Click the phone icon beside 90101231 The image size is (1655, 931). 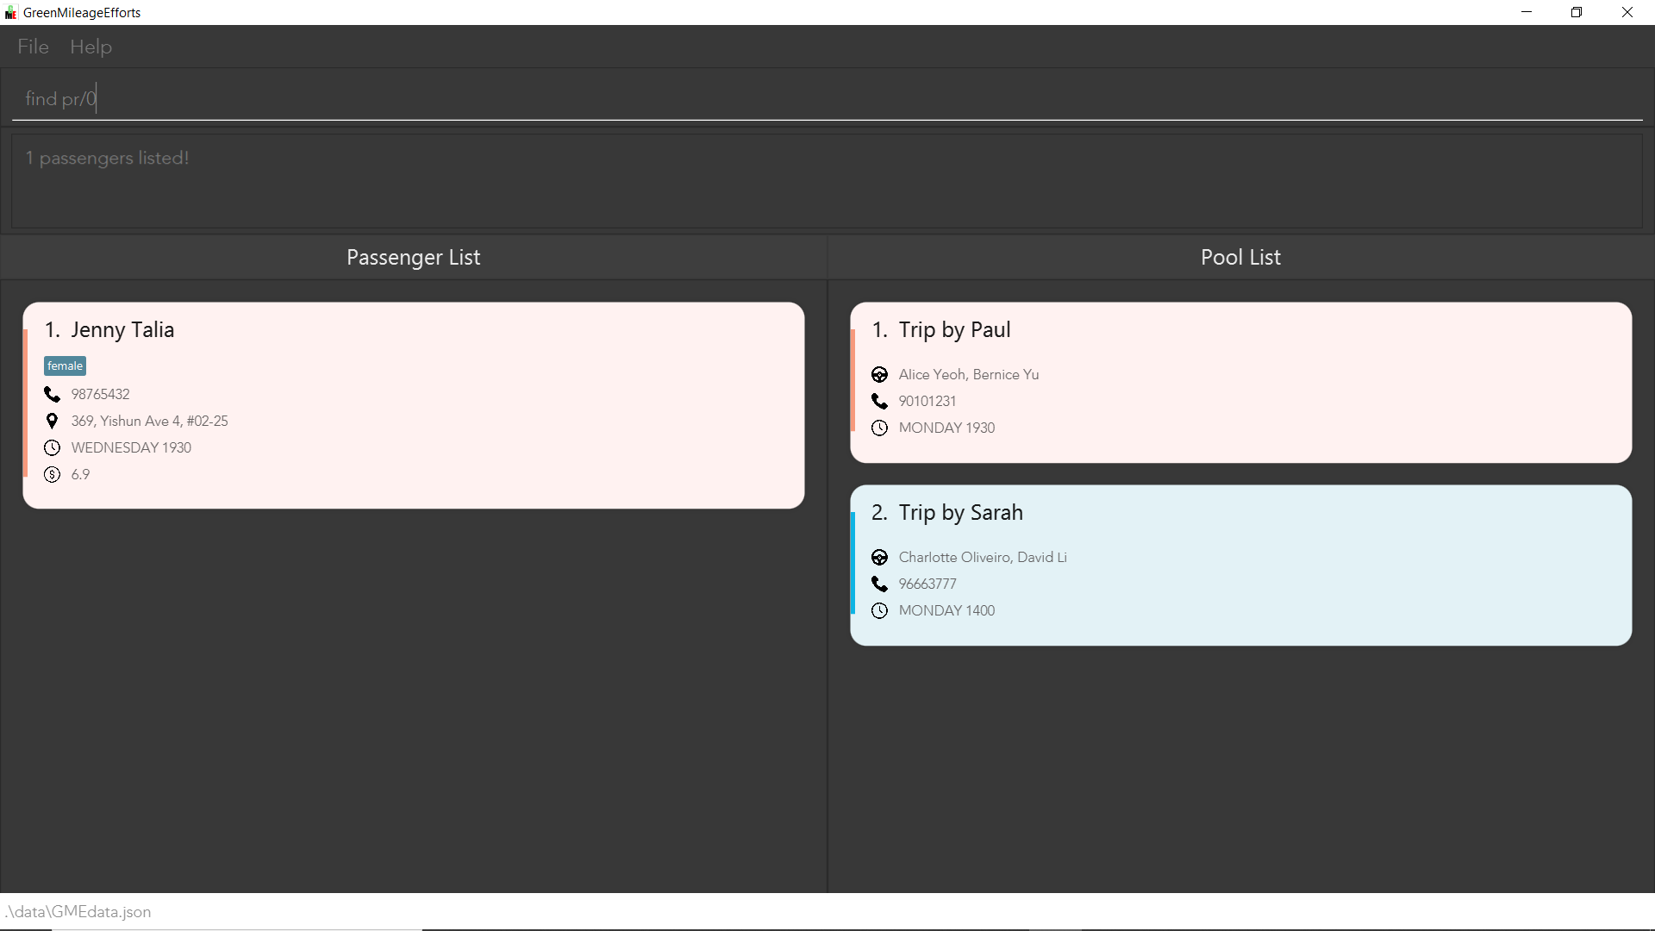(879, 401)
